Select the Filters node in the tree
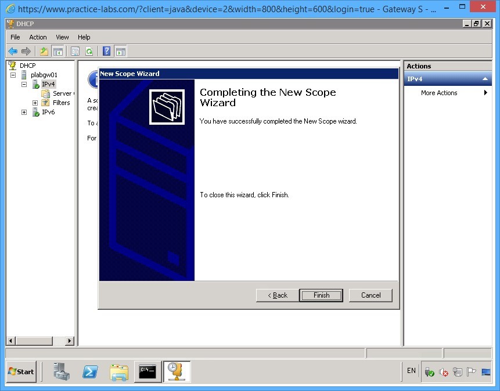This screenshot has width=500, height=391. pos(60,103)
